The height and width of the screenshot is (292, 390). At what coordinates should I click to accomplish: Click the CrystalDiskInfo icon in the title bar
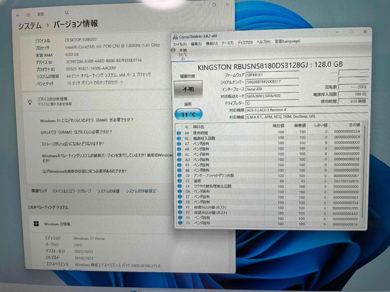(176, 36)
